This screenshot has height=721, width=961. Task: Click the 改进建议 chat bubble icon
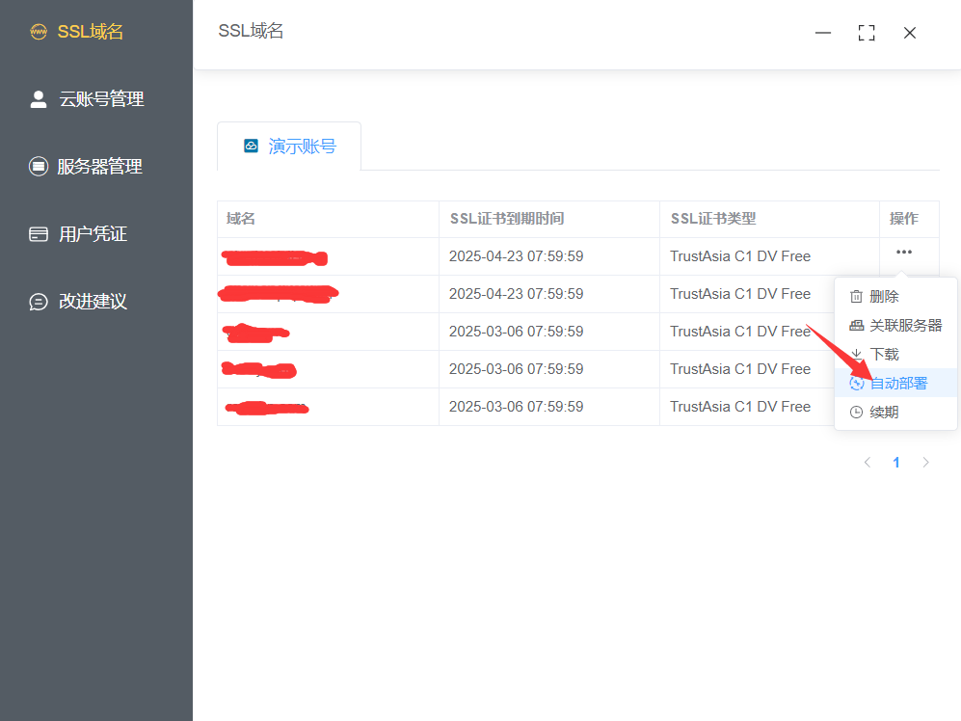[39, 302]
